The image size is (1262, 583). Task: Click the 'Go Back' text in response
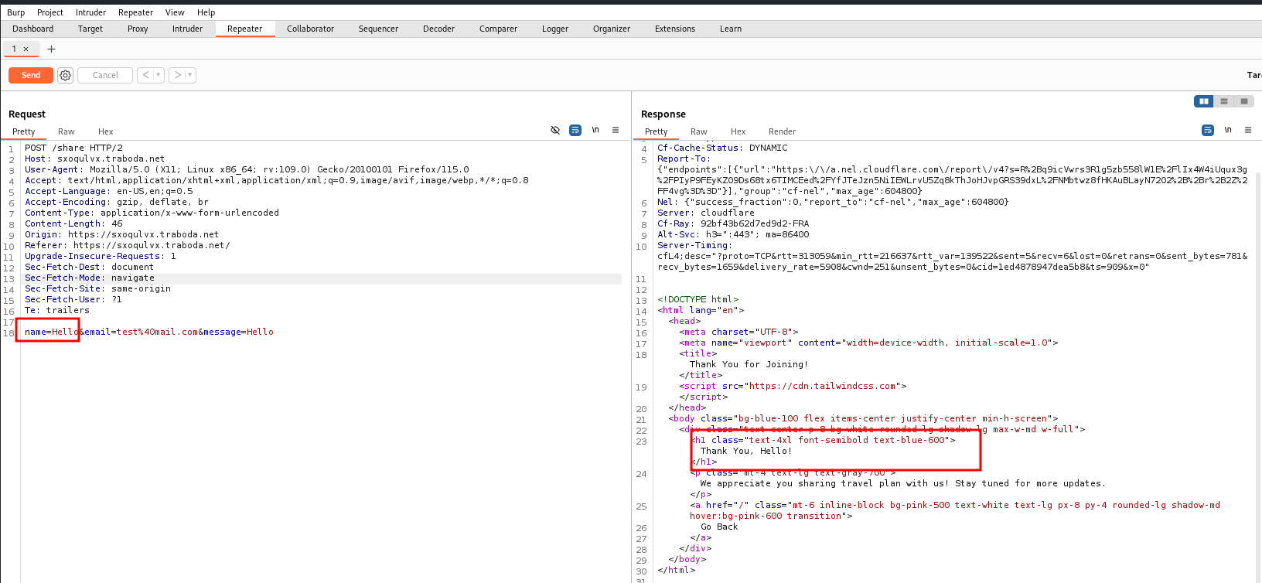(719, 527)
